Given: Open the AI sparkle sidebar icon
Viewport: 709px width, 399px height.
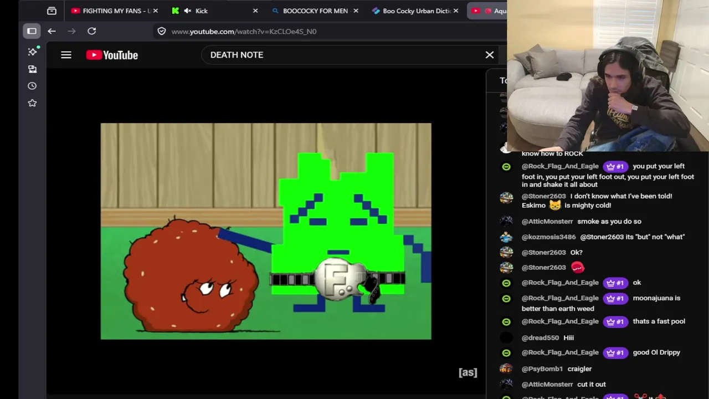Looking at the screenshot, I should click(x=33, y=52).
